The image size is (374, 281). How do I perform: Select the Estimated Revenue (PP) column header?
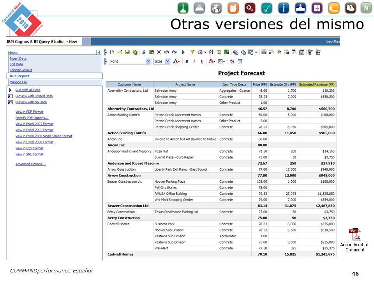[x=317, y=84]
